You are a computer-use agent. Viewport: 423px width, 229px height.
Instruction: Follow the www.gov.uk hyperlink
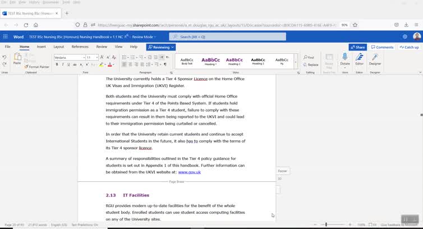[x=189, y=172]
